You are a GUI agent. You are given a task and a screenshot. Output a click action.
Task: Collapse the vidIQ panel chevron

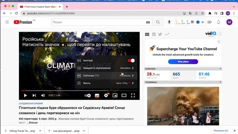pyautogui.click(x=220, y=34)
